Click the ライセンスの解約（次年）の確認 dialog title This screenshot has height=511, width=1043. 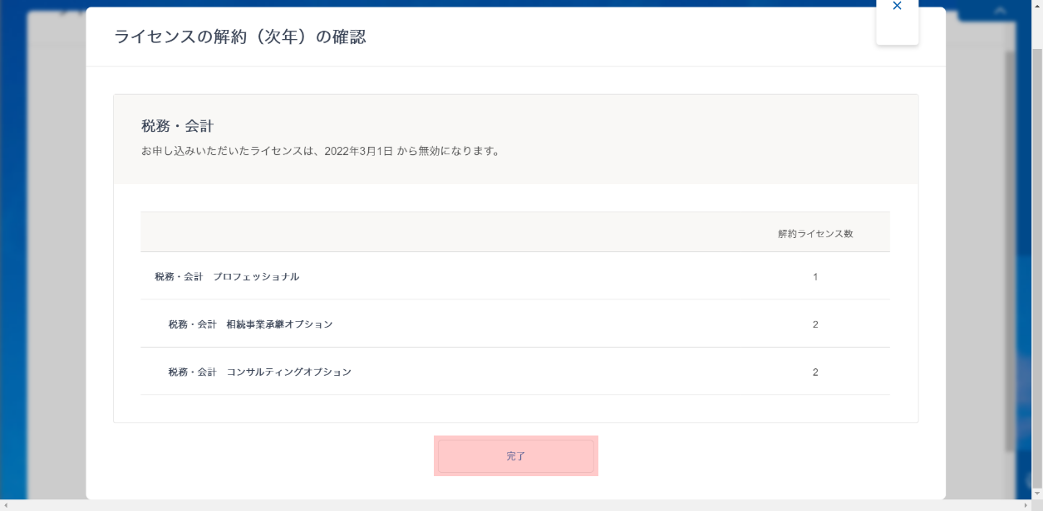coord(239,37)
